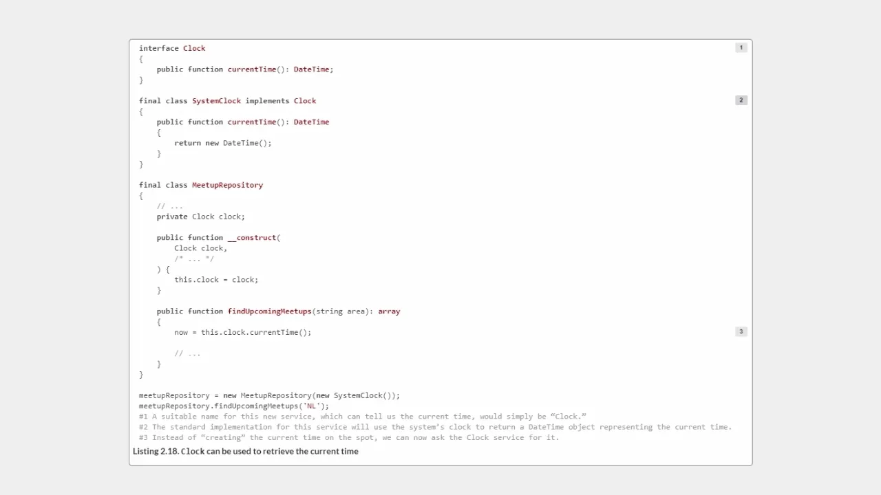This screenshot has height=495, width=881.
Task: Click SystemClock name in its class declaration
Action: [216, 101]
